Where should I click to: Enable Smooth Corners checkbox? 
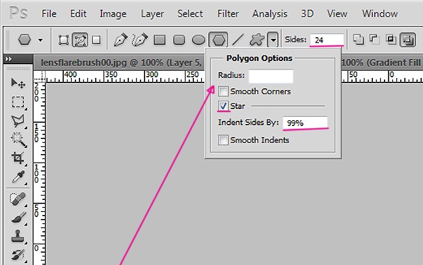[x=223, y=92]
